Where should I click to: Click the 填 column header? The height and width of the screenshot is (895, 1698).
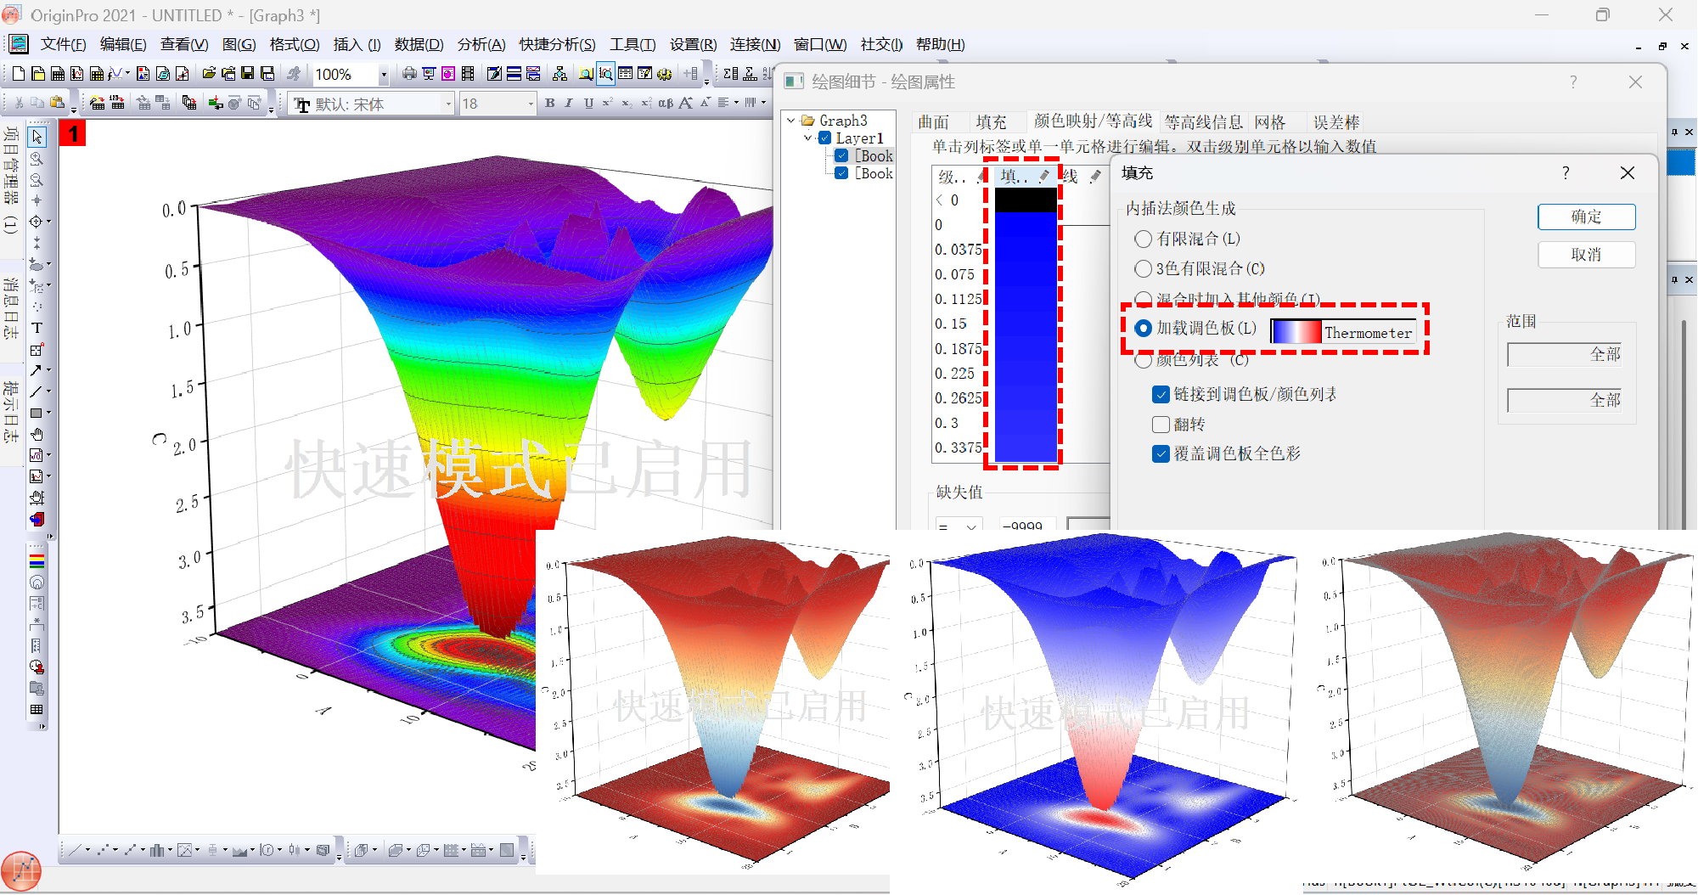click(x=1026, y=176)
